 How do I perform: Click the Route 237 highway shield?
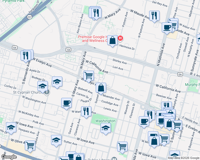click(29, 17)
